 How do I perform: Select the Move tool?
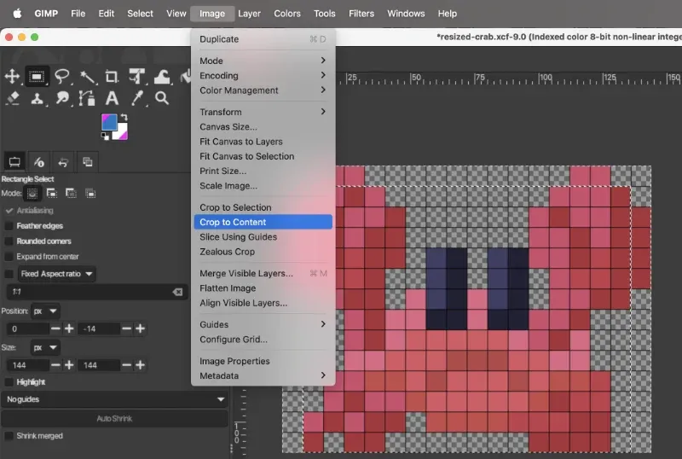(12, 76)
